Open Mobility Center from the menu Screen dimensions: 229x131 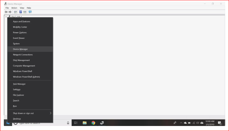click(30, 27)
